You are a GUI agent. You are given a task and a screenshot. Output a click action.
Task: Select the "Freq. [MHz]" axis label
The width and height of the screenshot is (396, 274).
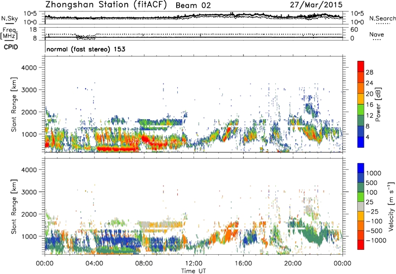(9, 34)
